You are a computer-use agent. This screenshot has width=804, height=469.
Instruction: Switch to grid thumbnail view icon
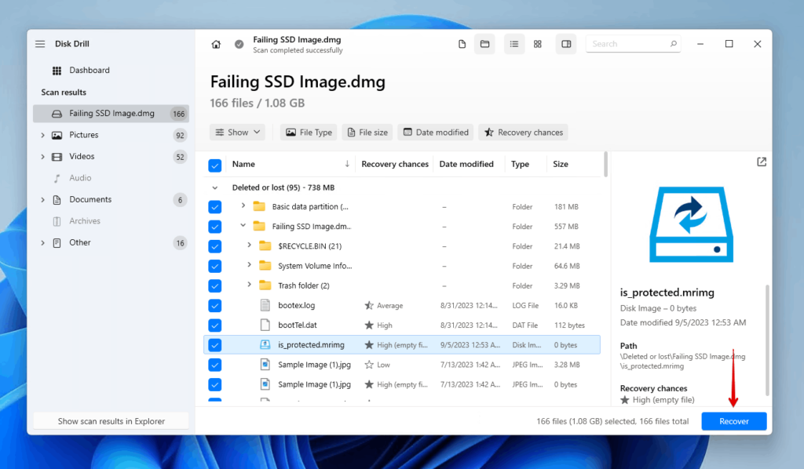tap(538, 44)
